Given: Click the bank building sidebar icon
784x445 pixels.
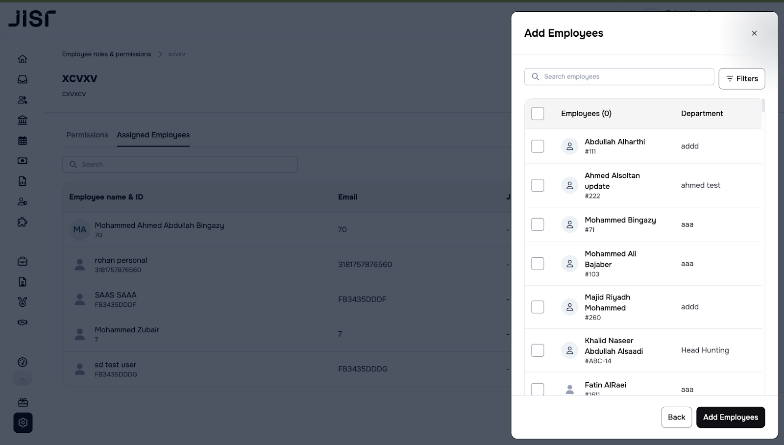Looking at the screenshot, I should tap(23, 120).
